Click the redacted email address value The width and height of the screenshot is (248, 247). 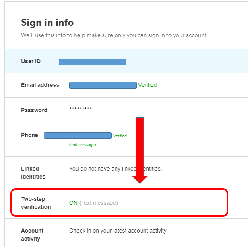pos(103,85)
